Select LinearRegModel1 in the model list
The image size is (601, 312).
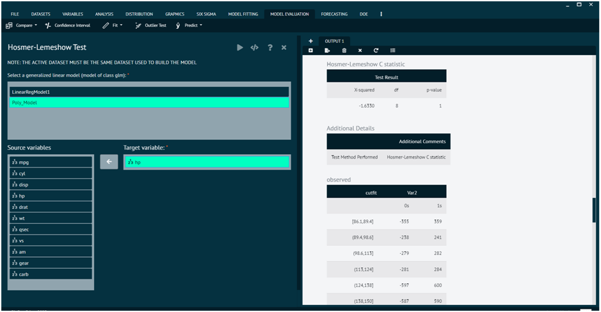point(149,92)
